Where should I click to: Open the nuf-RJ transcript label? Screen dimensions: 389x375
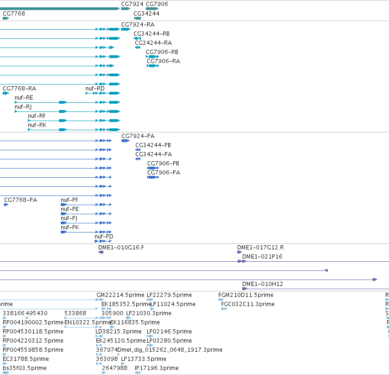click(23, 107)
